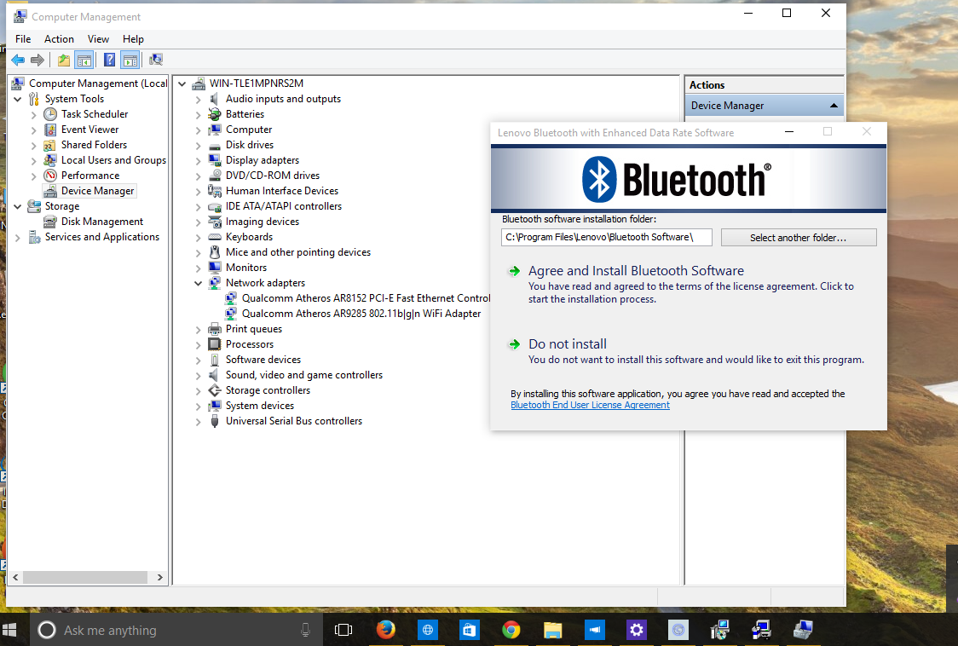Select Human Interface Devices category
The width and height of the screenshot is (958, 646).
(x=281, y=191)
